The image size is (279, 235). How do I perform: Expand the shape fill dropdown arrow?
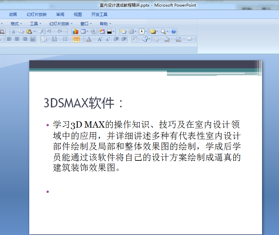[172, 39]
